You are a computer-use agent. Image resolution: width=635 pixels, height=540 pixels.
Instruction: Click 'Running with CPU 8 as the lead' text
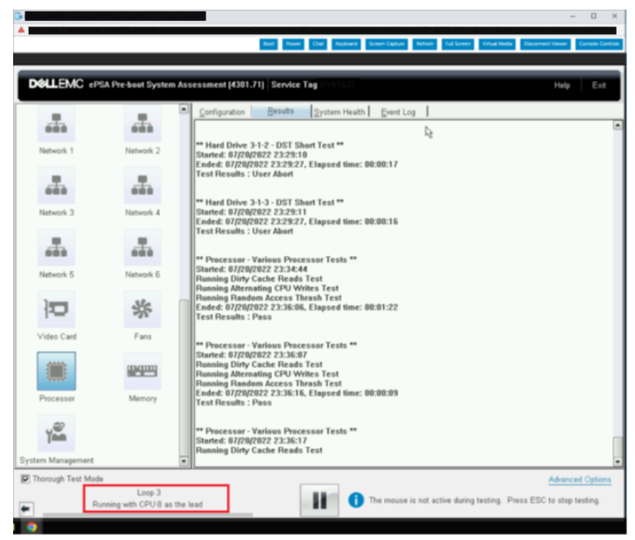148,504
